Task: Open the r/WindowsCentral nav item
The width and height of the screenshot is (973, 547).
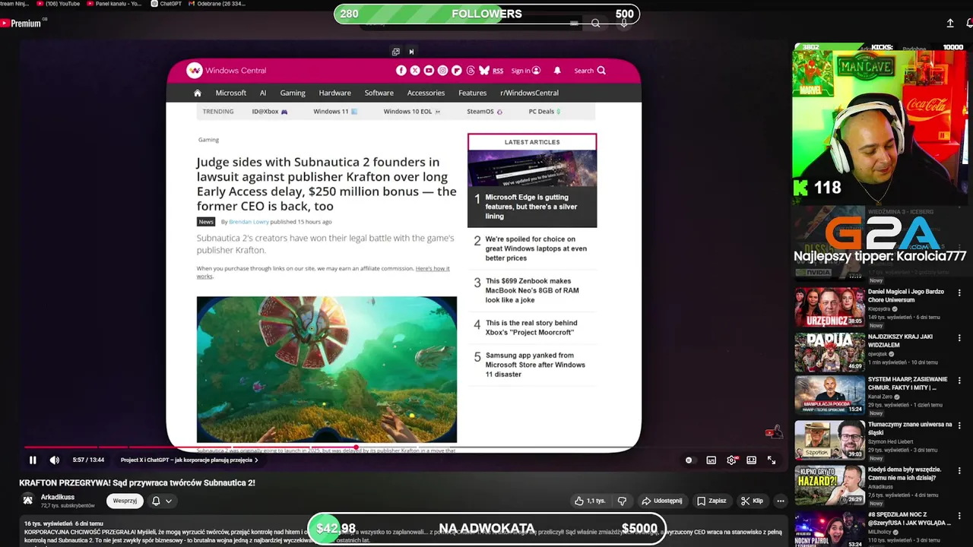Action: 529,93
